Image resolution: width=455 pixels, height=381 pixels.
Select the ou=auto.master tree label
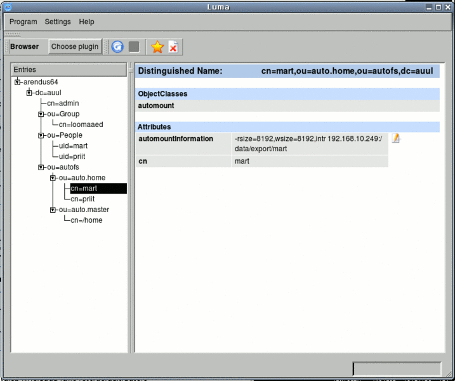[x=84, y=210]
